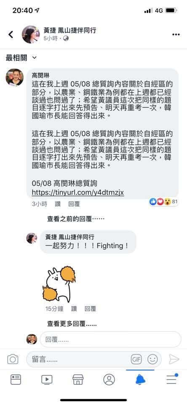Viewport: 187px width, 405px height.
Task: Open the tinyurl.com/y4dtmzjx link
Action: click(x=78, y=192)
